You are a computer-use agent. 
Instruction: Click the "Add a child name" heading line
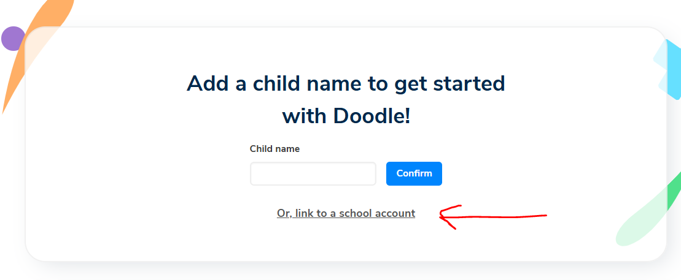coord(346,83)
